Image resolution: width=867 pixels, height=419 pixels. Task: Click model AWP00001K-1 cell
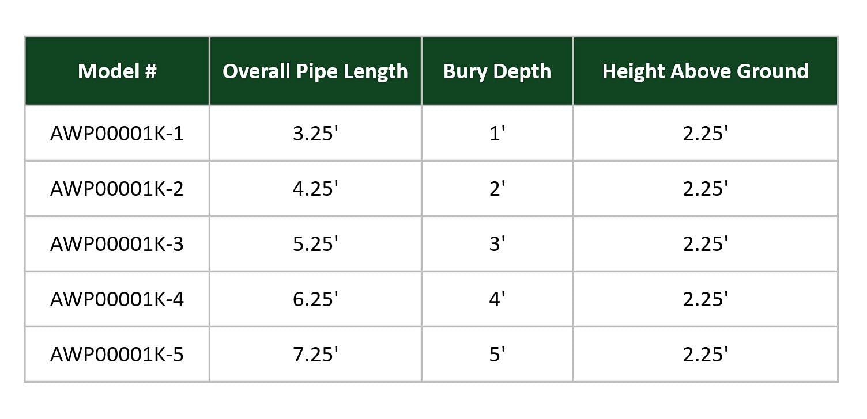pyautogui.click(x=117, y=134)
